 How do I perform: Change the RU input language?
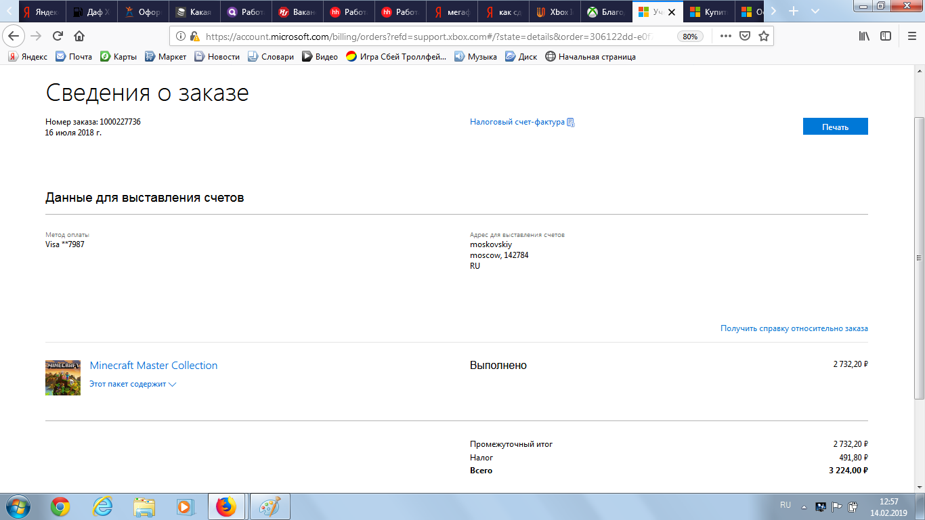786,505
